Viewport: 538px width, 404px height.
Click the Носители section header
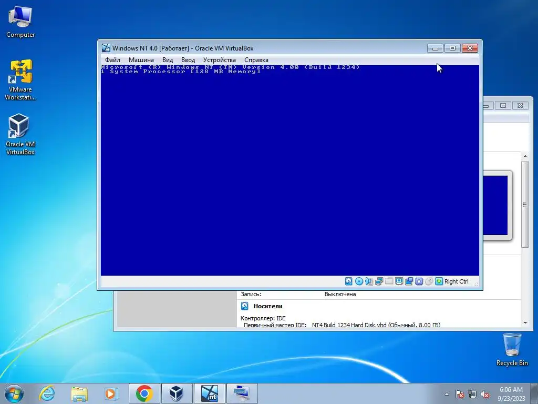click(267, 306)
